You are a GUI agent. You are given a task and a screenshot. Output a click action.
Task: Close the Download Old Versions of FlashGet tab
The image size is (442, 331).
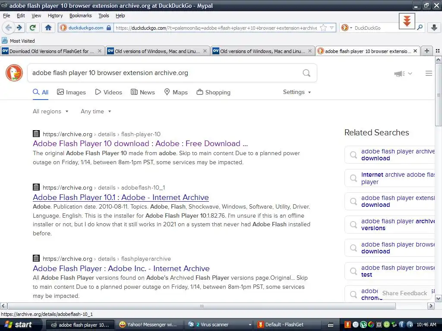click(x=100, y=51)
